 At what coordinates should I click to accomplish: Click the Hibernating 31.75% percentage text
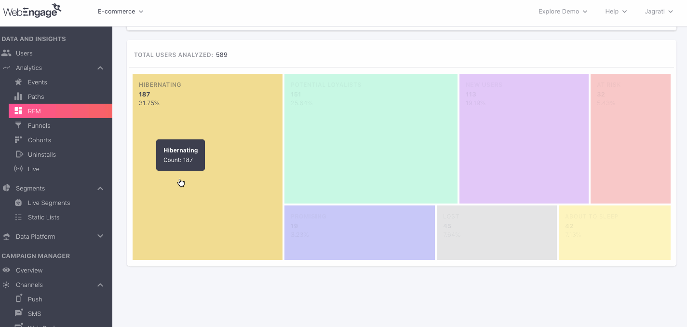click(149, 103)
